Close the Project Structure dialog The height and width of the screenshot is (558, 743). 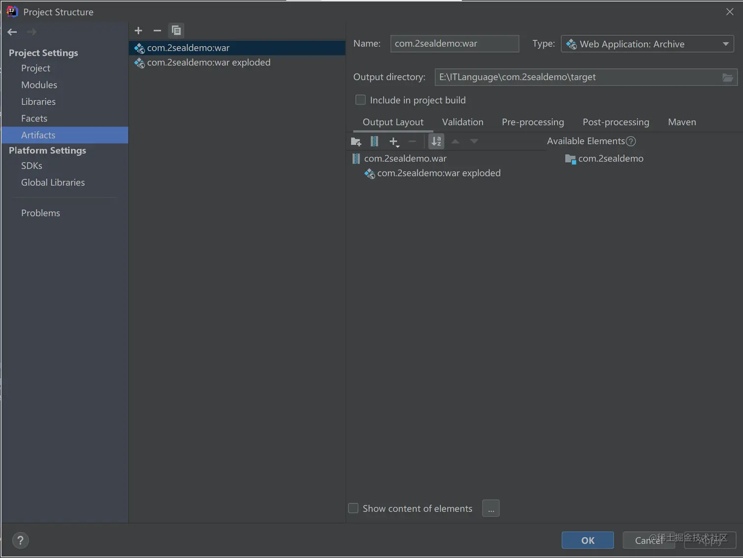730,12
